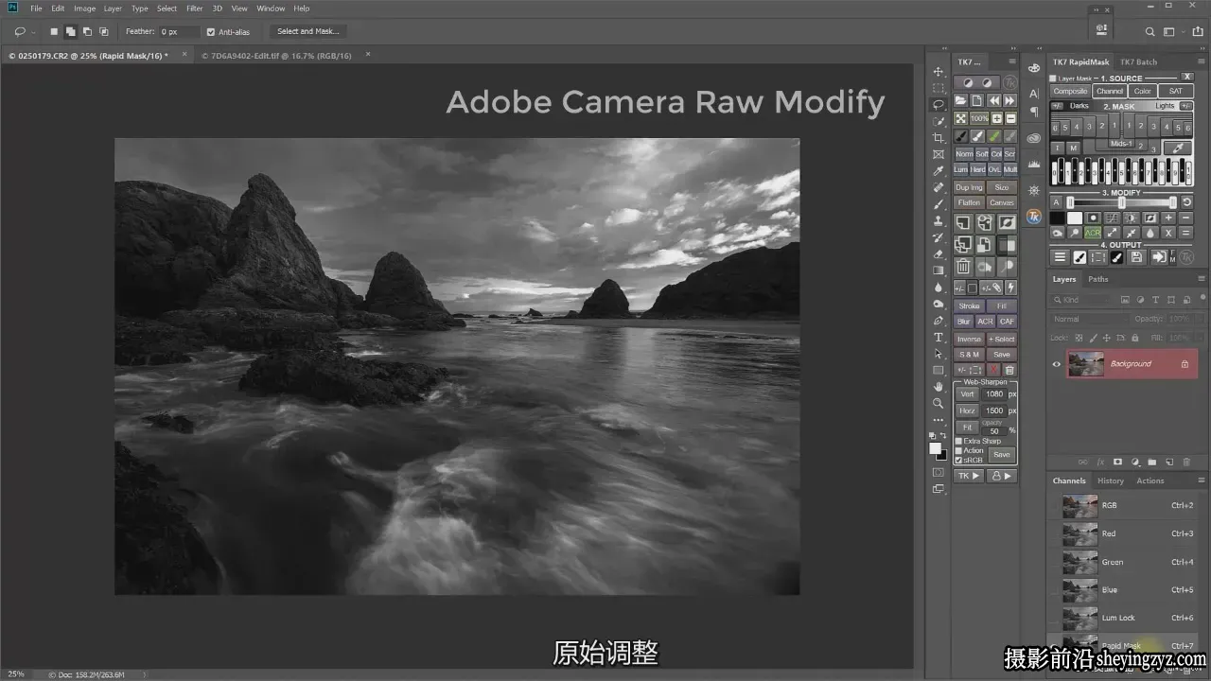
Task: Enable the Extra Sharp checkbox
Action: point(958,441)
